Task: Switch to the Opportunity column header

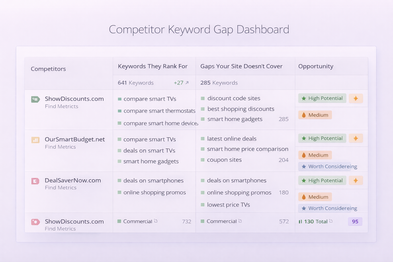Action: click(315, 66)
